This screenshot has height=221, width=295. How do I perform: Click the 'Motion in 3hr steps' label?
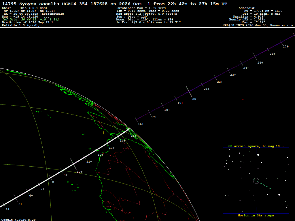[x=256, y=215]
